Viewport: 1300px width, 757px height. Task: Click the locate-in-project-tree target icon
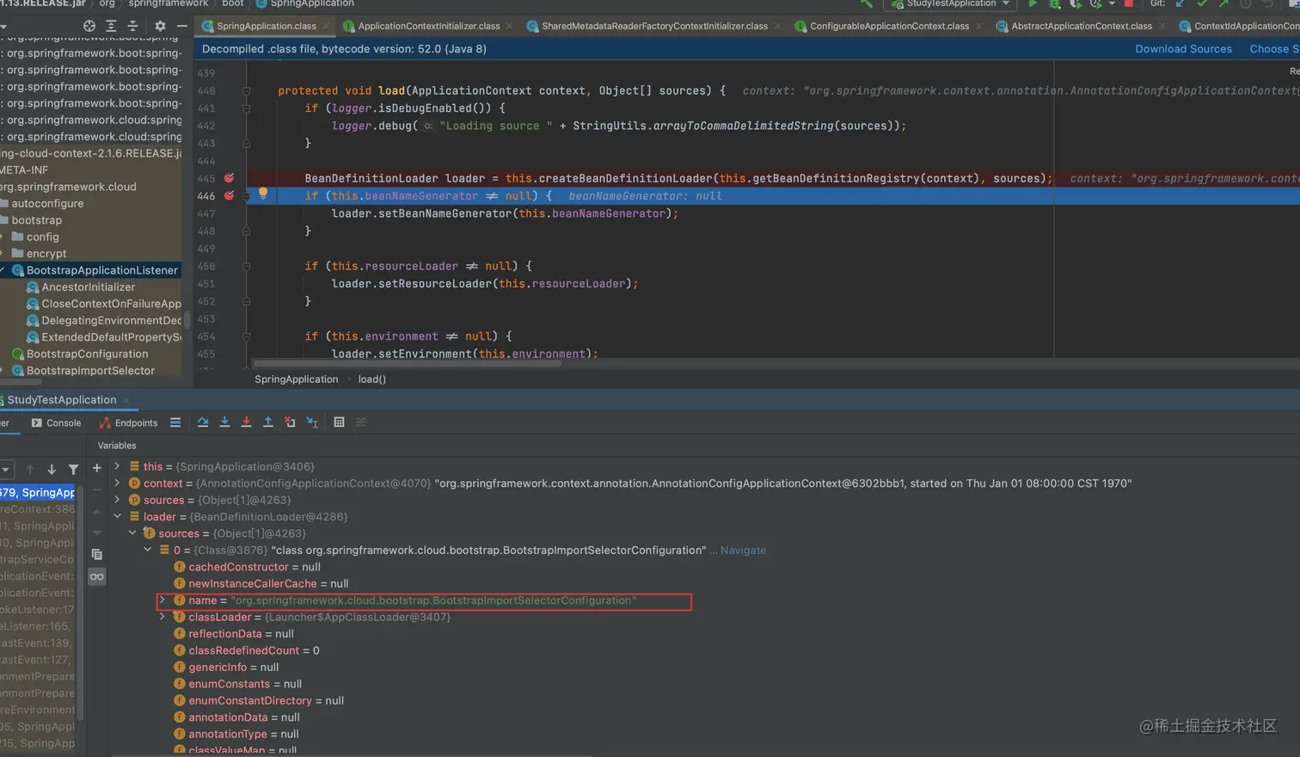coord(89,27)
